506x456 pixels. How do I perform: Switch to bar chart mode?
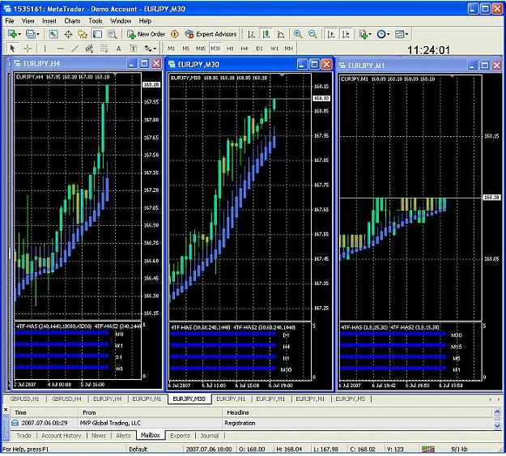coord(252,34)
